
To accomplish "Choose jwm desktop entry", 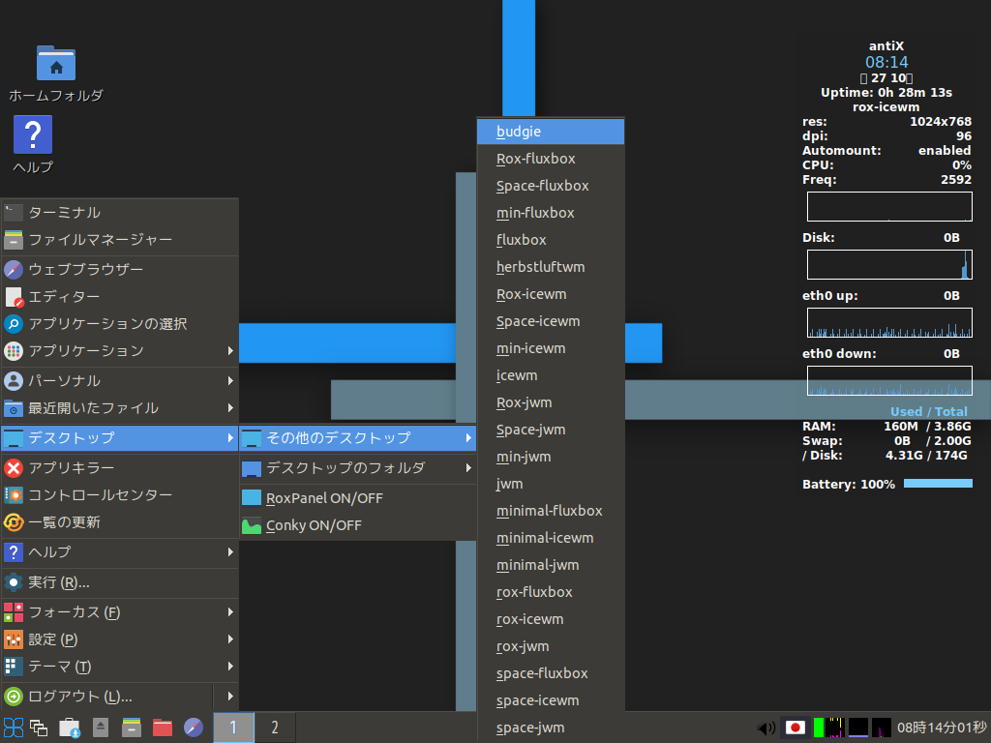I will (x=551, y=484).
